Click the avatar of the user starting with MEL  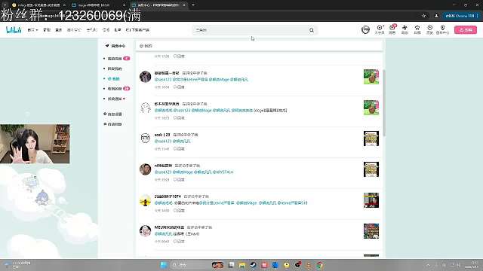click(145, 231)
